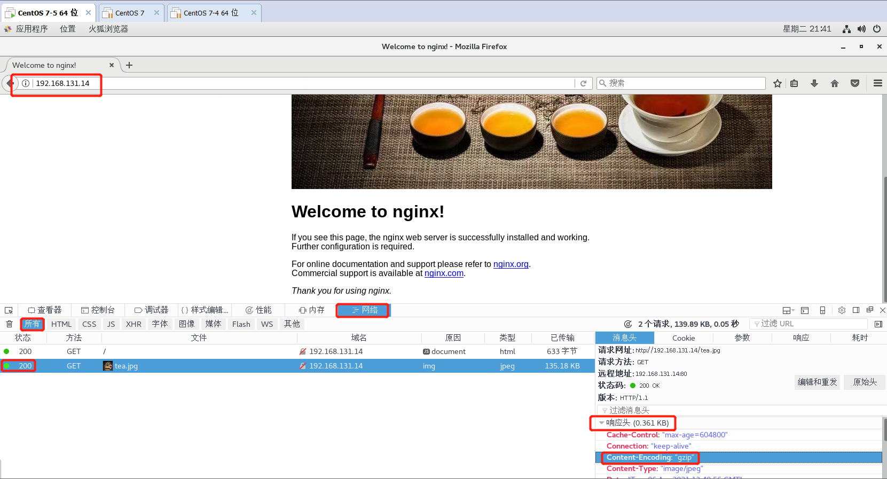Open the Firefox hamburger menu
Viewport: 887px width, 479px height.
[877, 83]
